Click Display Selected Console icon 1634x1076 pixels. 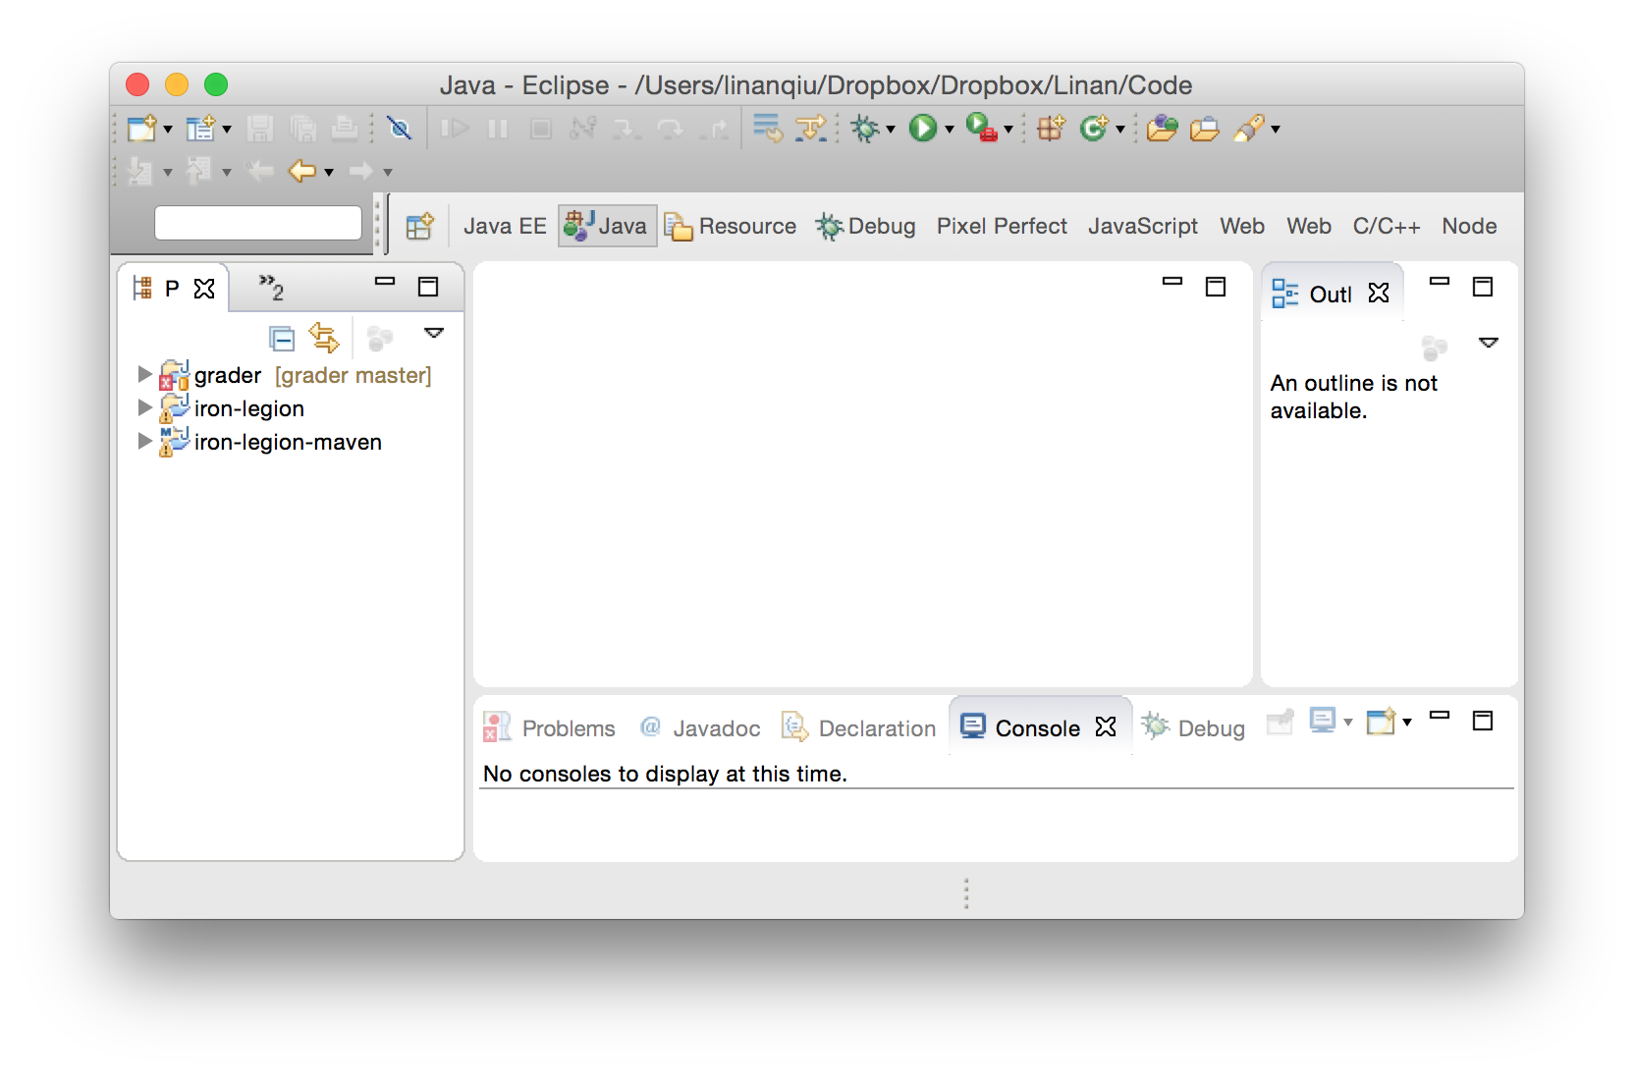coord(1324,722)
